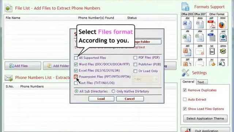Check the All Supported Files checkbox
The width and height of the screenshot is (234, 132).
point(76,58)
